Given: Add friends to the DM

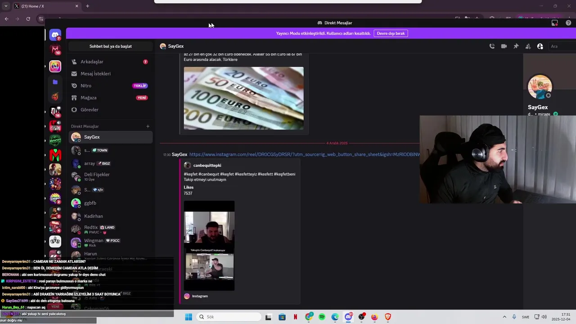Looking at the screenshot, I should [528, 46].
